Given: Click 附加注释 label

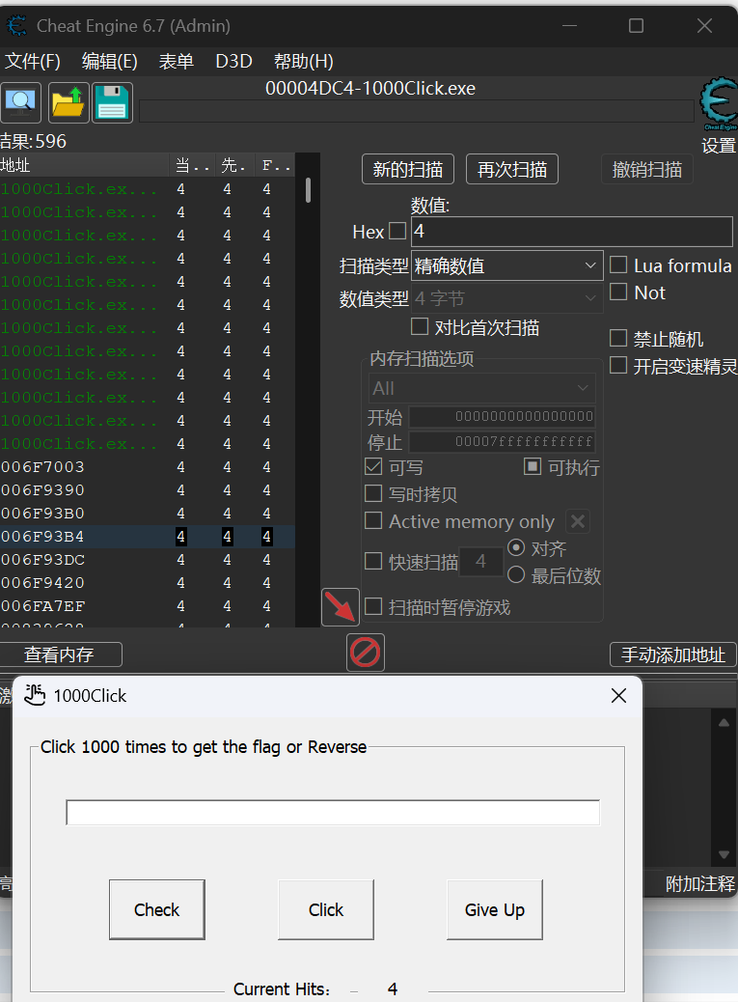Looking at the screenshot, I should (x=700, y=883).
